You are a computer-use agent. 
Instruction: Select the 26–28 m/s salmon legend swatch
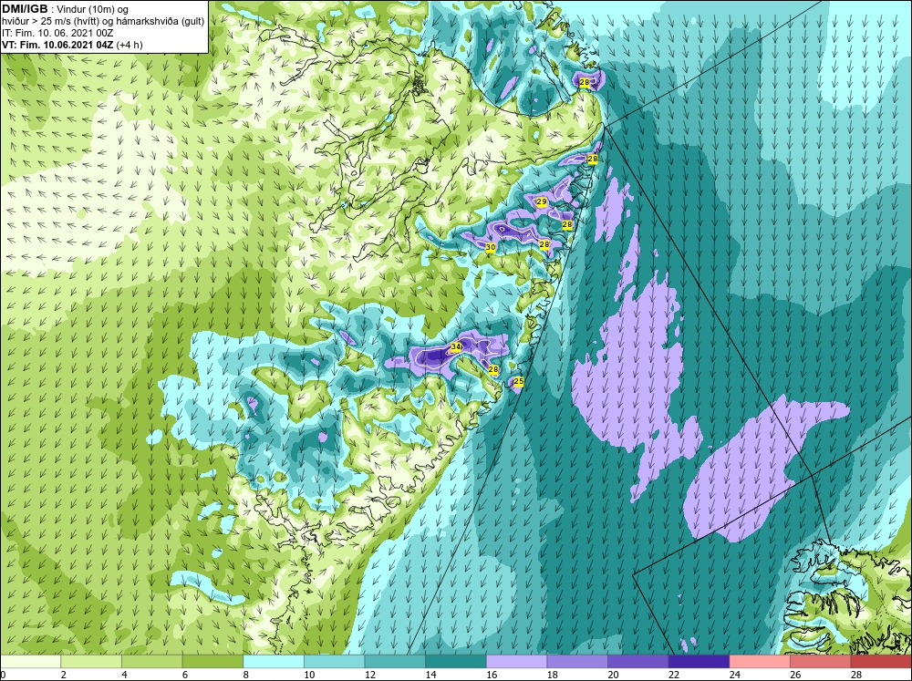pyautogui.click(x=820, y=662)
